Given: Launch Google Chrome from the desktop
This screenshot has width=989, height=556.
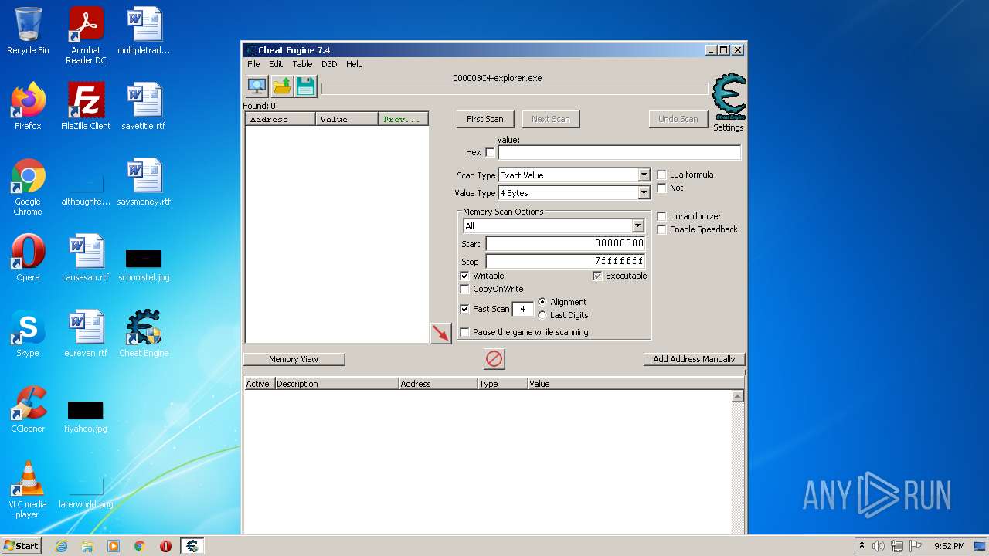Looking at the screenshot, I should 28,188.
